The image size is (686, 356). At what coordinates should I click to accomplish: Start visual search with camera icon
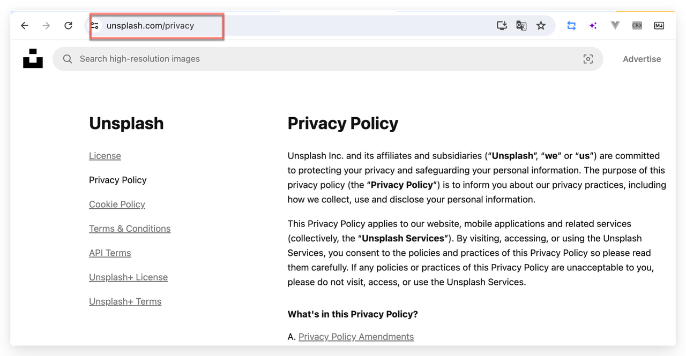click(588, 59)
